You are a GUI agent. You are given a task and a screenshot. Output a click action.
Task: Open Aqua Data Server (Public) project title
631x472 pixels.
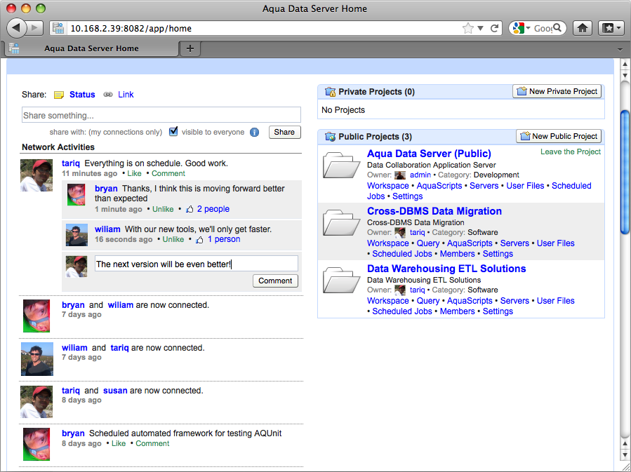[429, 154]
